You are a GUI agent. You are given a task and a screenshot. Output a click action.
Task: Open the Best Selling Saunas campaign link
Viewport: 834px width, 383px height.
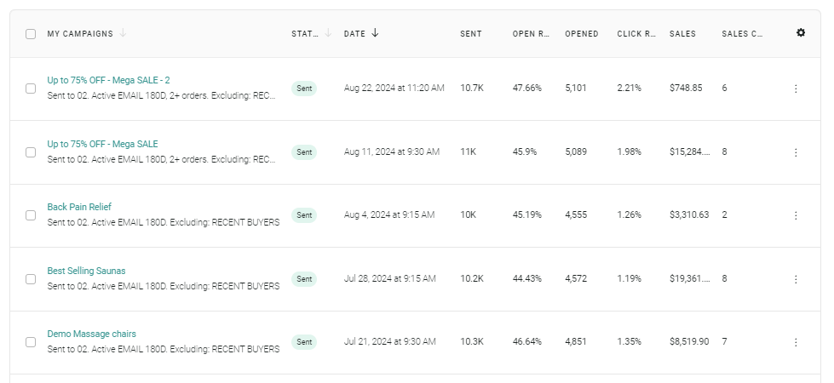(x=86, y=271)
